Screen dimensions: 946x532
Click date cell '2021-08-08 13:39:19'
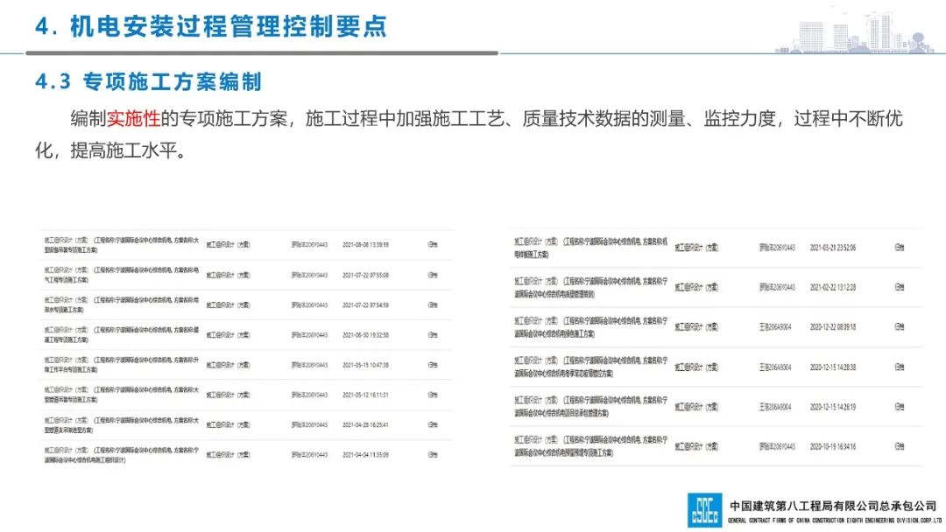tap(365, 245)
